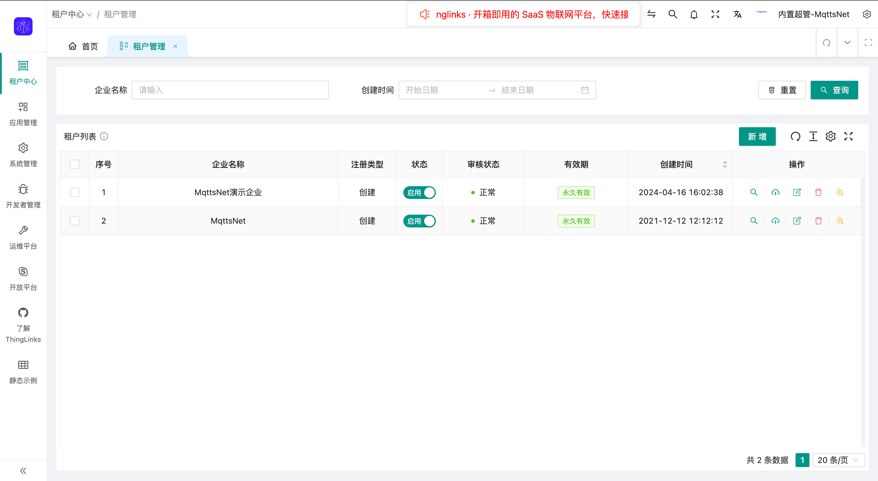This screenshot has height=481, width=878.
Task: Open the 运维平台 sidebar menu
Action: pyautogui.click(x=23, y=238)
